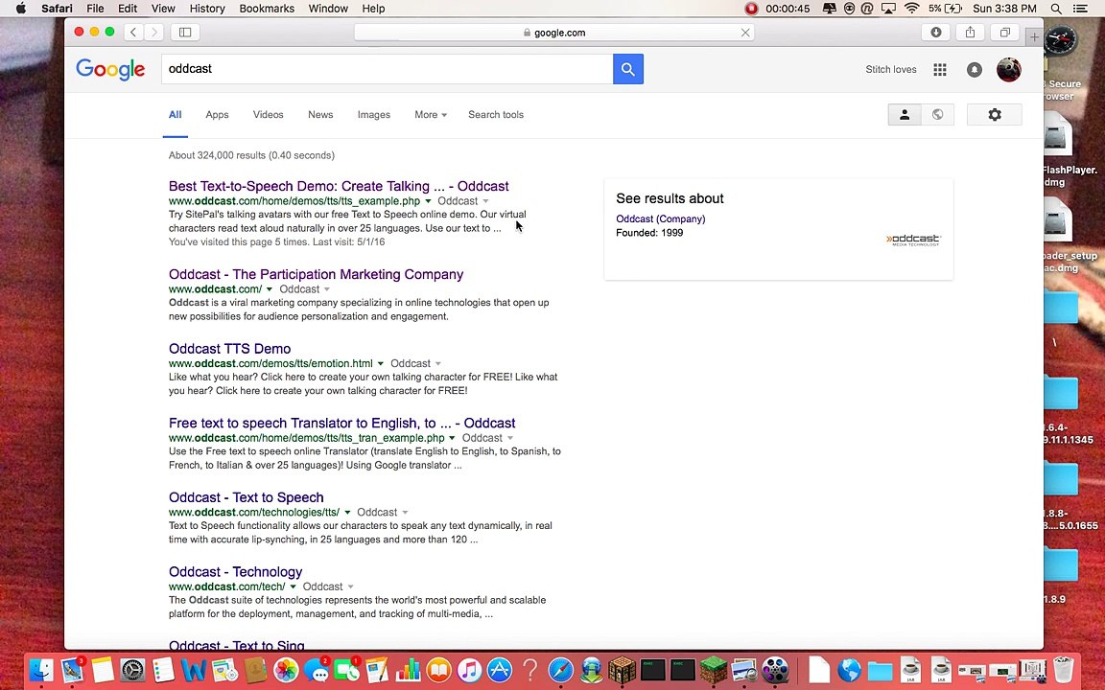
Task: Stop loading page with X in address bar
Action: [x=745, y=33]
